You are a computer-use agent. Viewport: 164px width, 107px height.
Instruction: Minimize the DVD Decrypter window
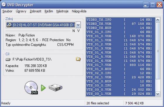146,5
